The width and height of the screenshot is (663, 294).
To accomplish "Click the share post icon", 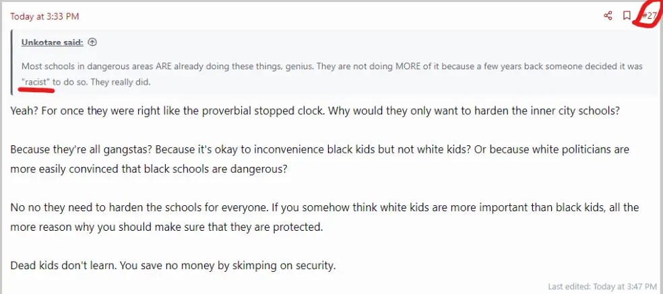I will click(x=608, y=16).
